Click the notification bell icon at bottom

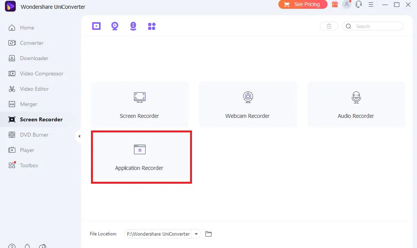[27, 246]
